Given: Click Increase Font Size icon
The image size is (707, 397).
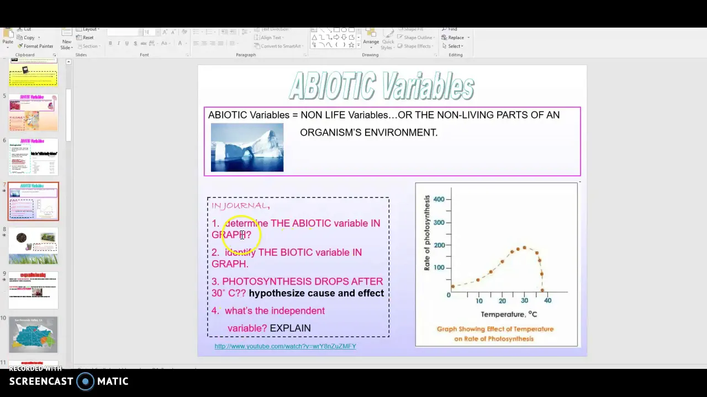Looking at the screenshot, I should tap(165, 32).
